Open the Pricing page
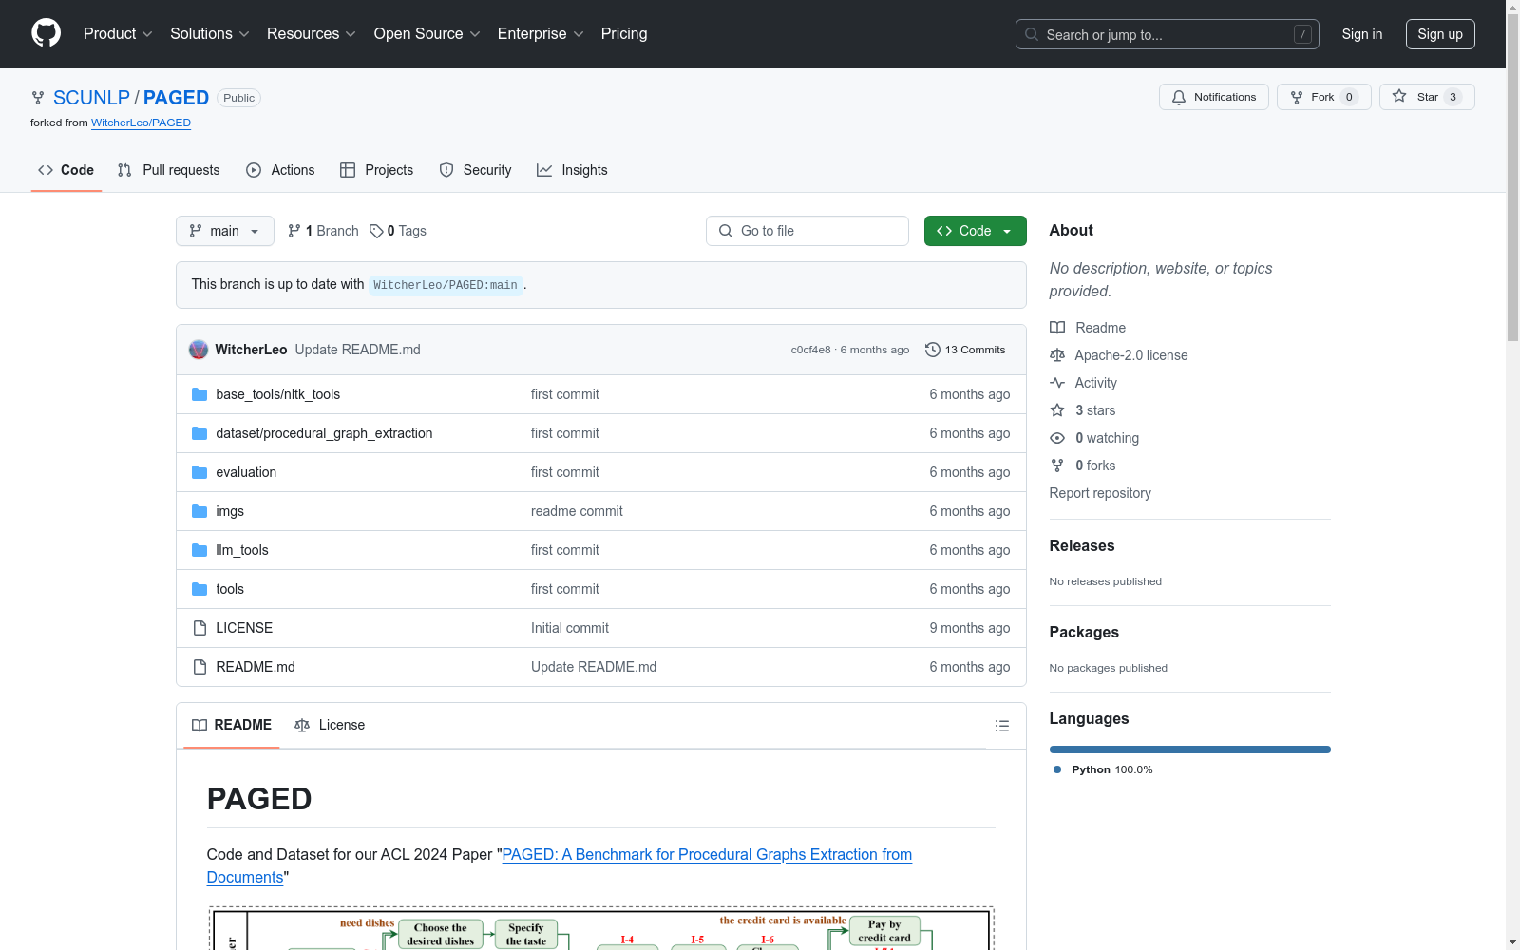1520x950 pixels. 624,34
